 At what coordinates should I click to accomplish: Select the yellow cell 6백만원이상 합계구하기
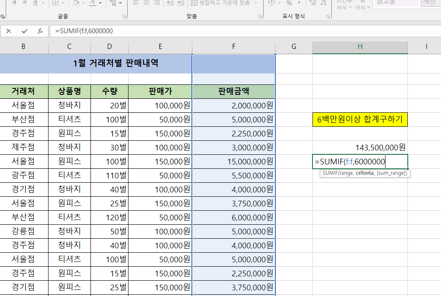tap(360, 120)
